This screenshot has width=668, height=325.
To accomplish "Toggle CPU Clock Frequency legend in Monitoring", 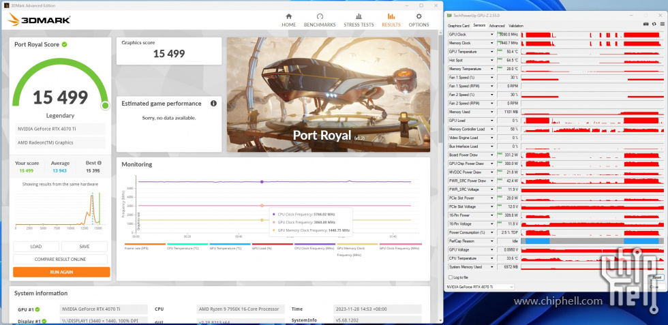I will [x=315, y=246].
